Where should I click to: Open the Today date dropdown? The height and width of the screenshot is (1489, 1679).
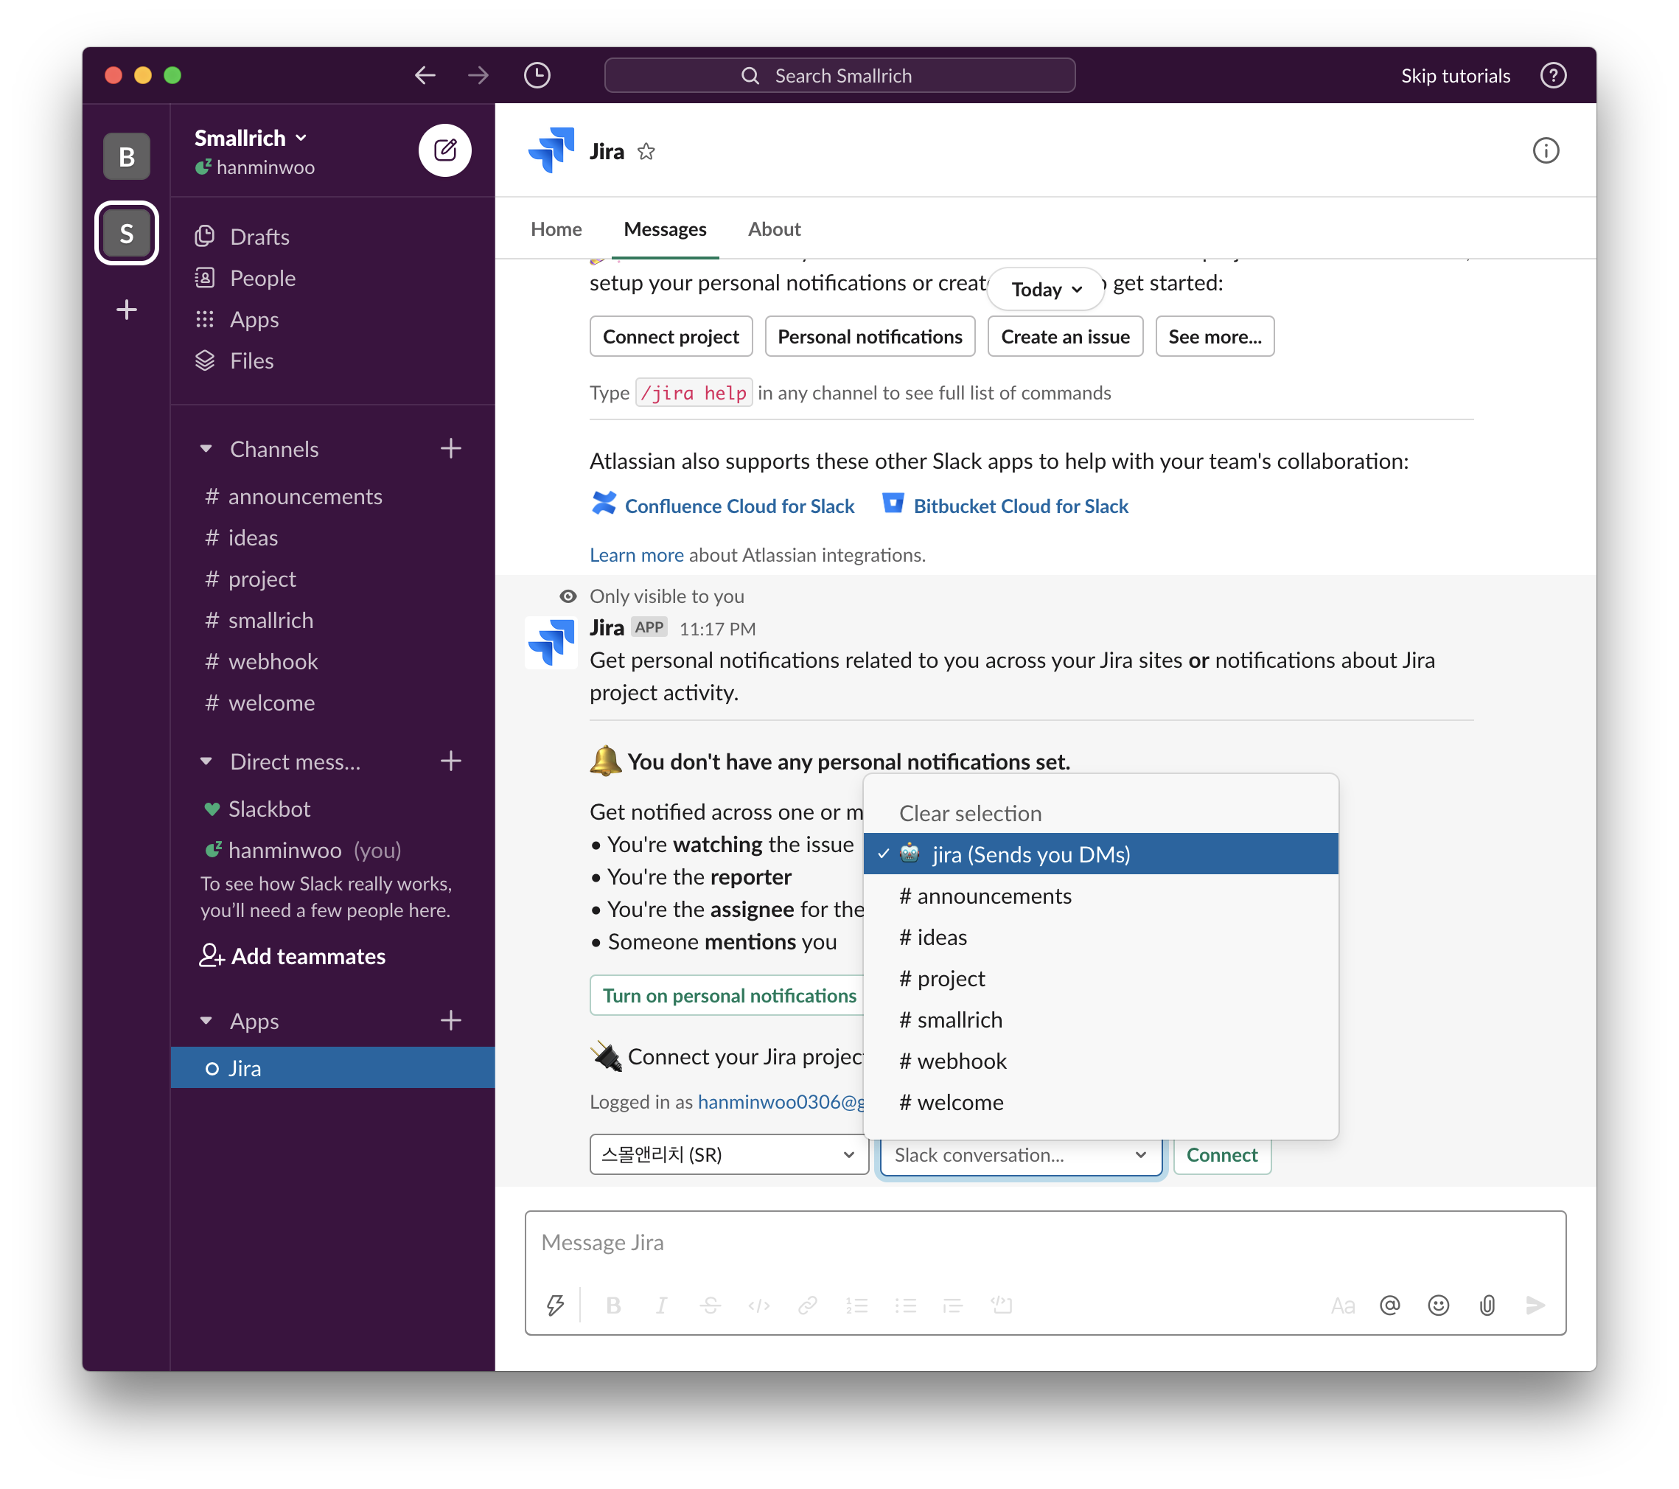coord(1046,289)
